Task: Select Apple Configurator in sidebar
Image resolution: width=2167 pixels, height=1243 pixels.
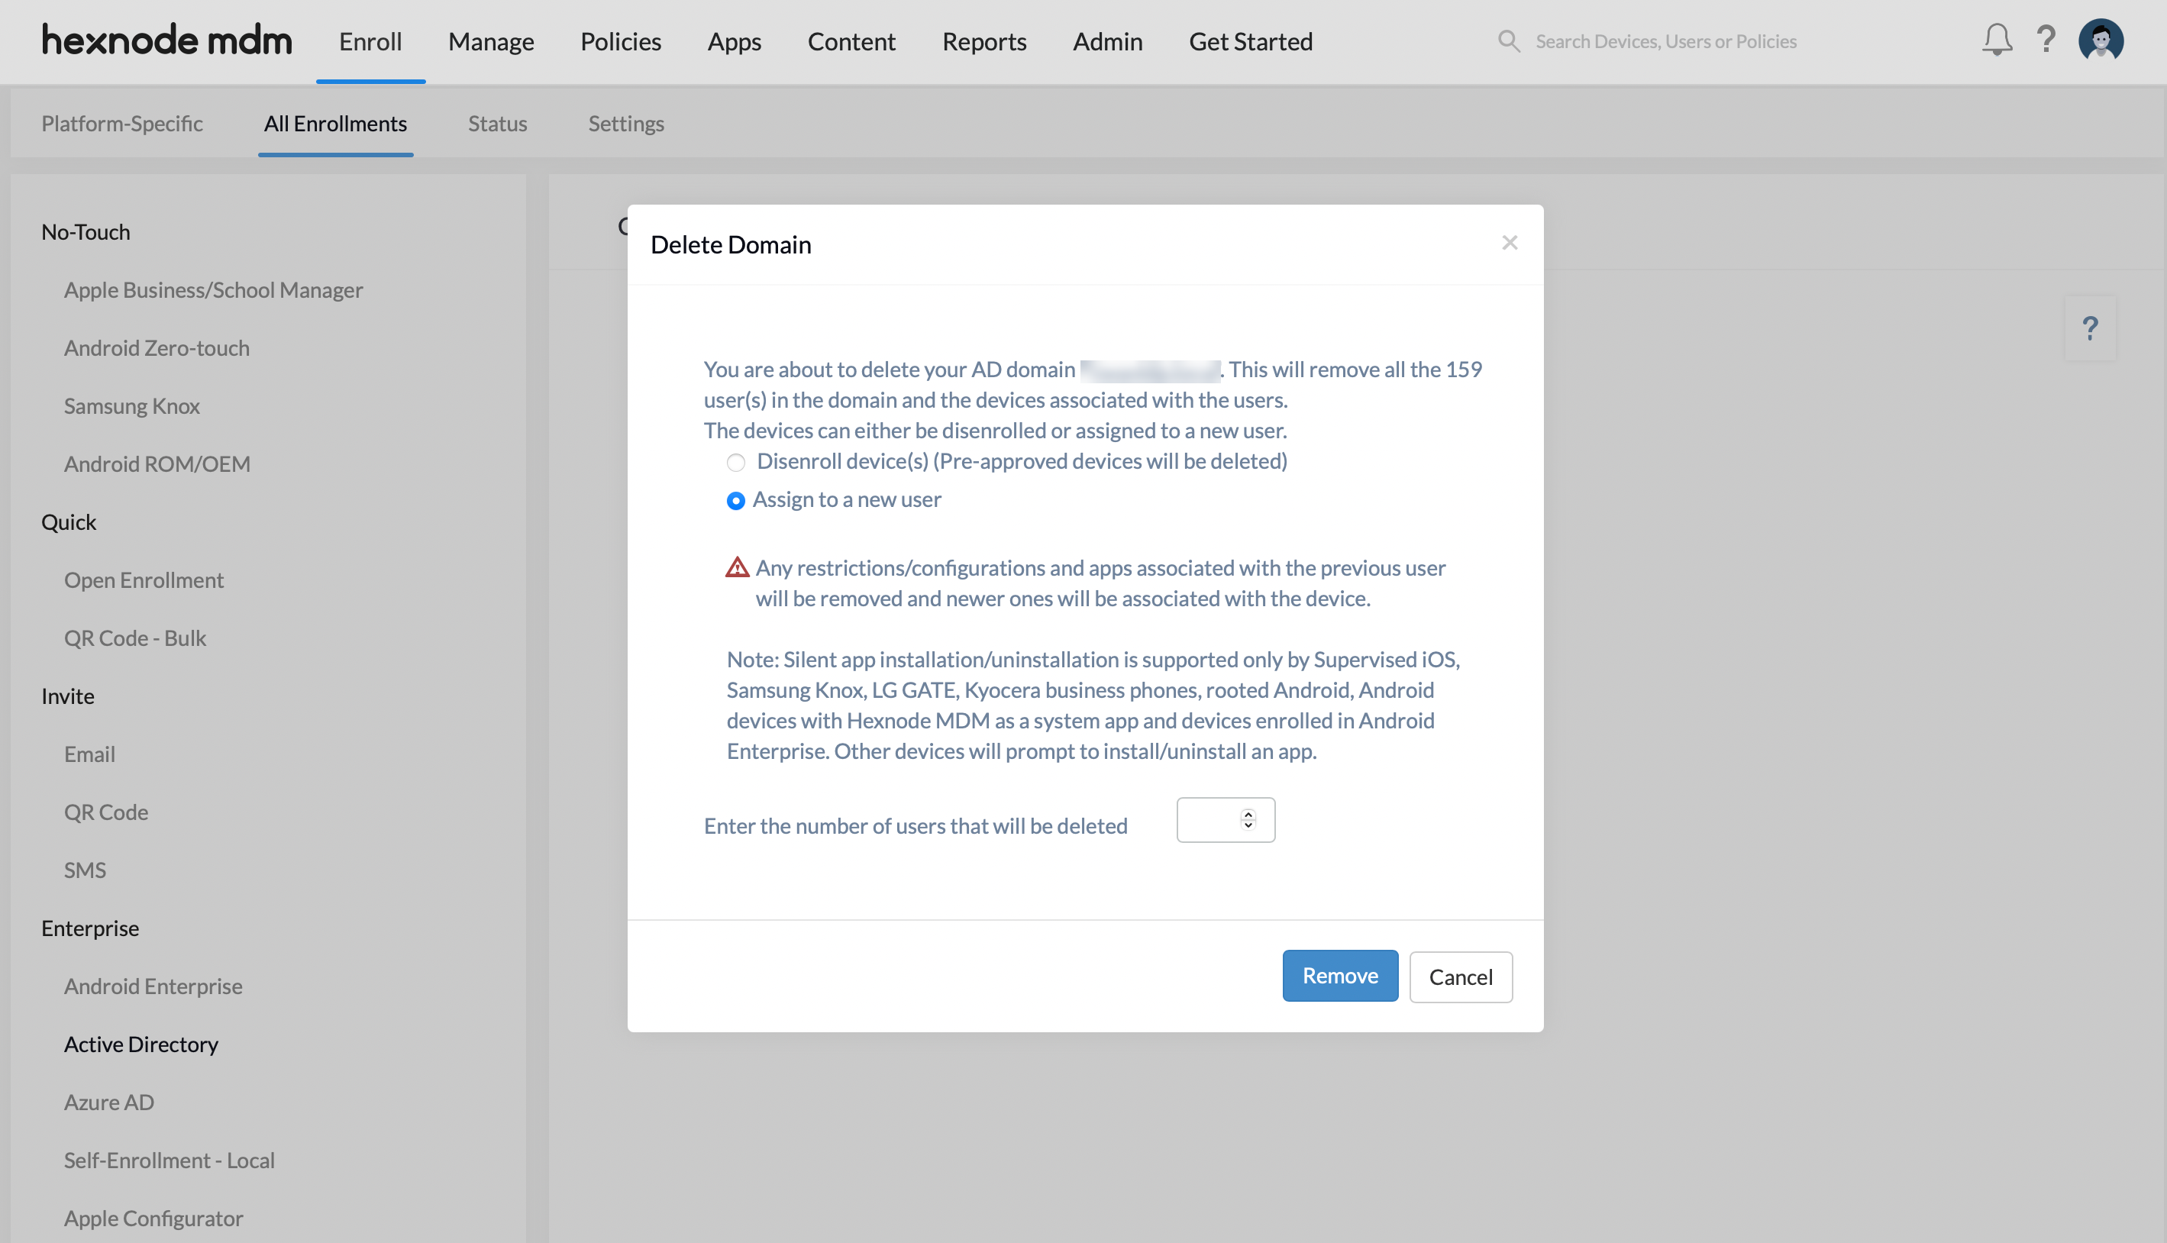Action: click(x=153, y=1219)
